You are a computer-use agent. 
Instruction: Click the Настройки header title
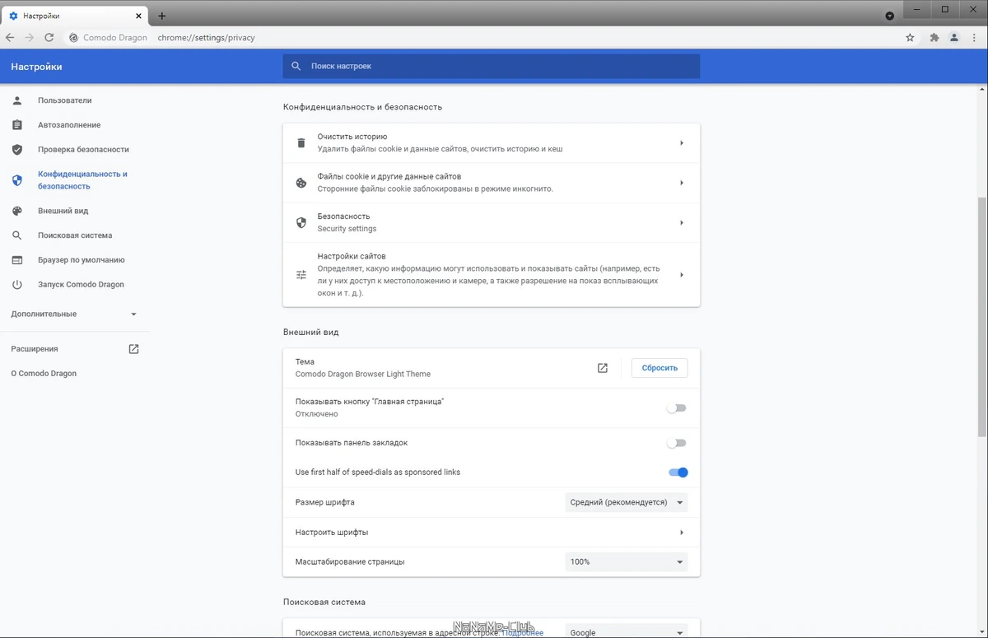pyautogui.click(x=36, y=67)
